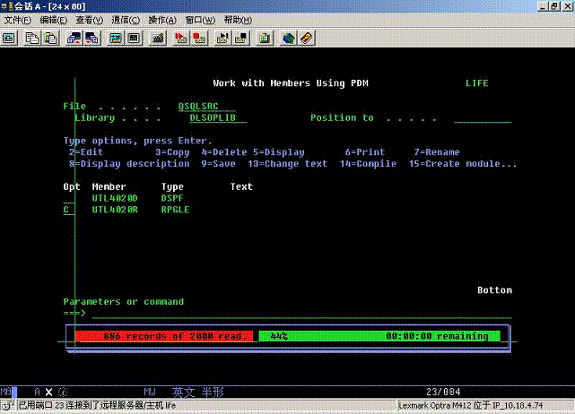The image size is (575, 414).
Task: Click the Type column header
Action: pyautogui.click(x=172, y=187)
